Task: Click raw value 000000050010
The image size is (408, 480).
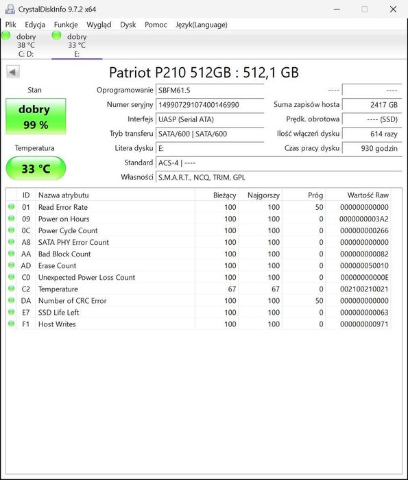Action: coord(364,266)
